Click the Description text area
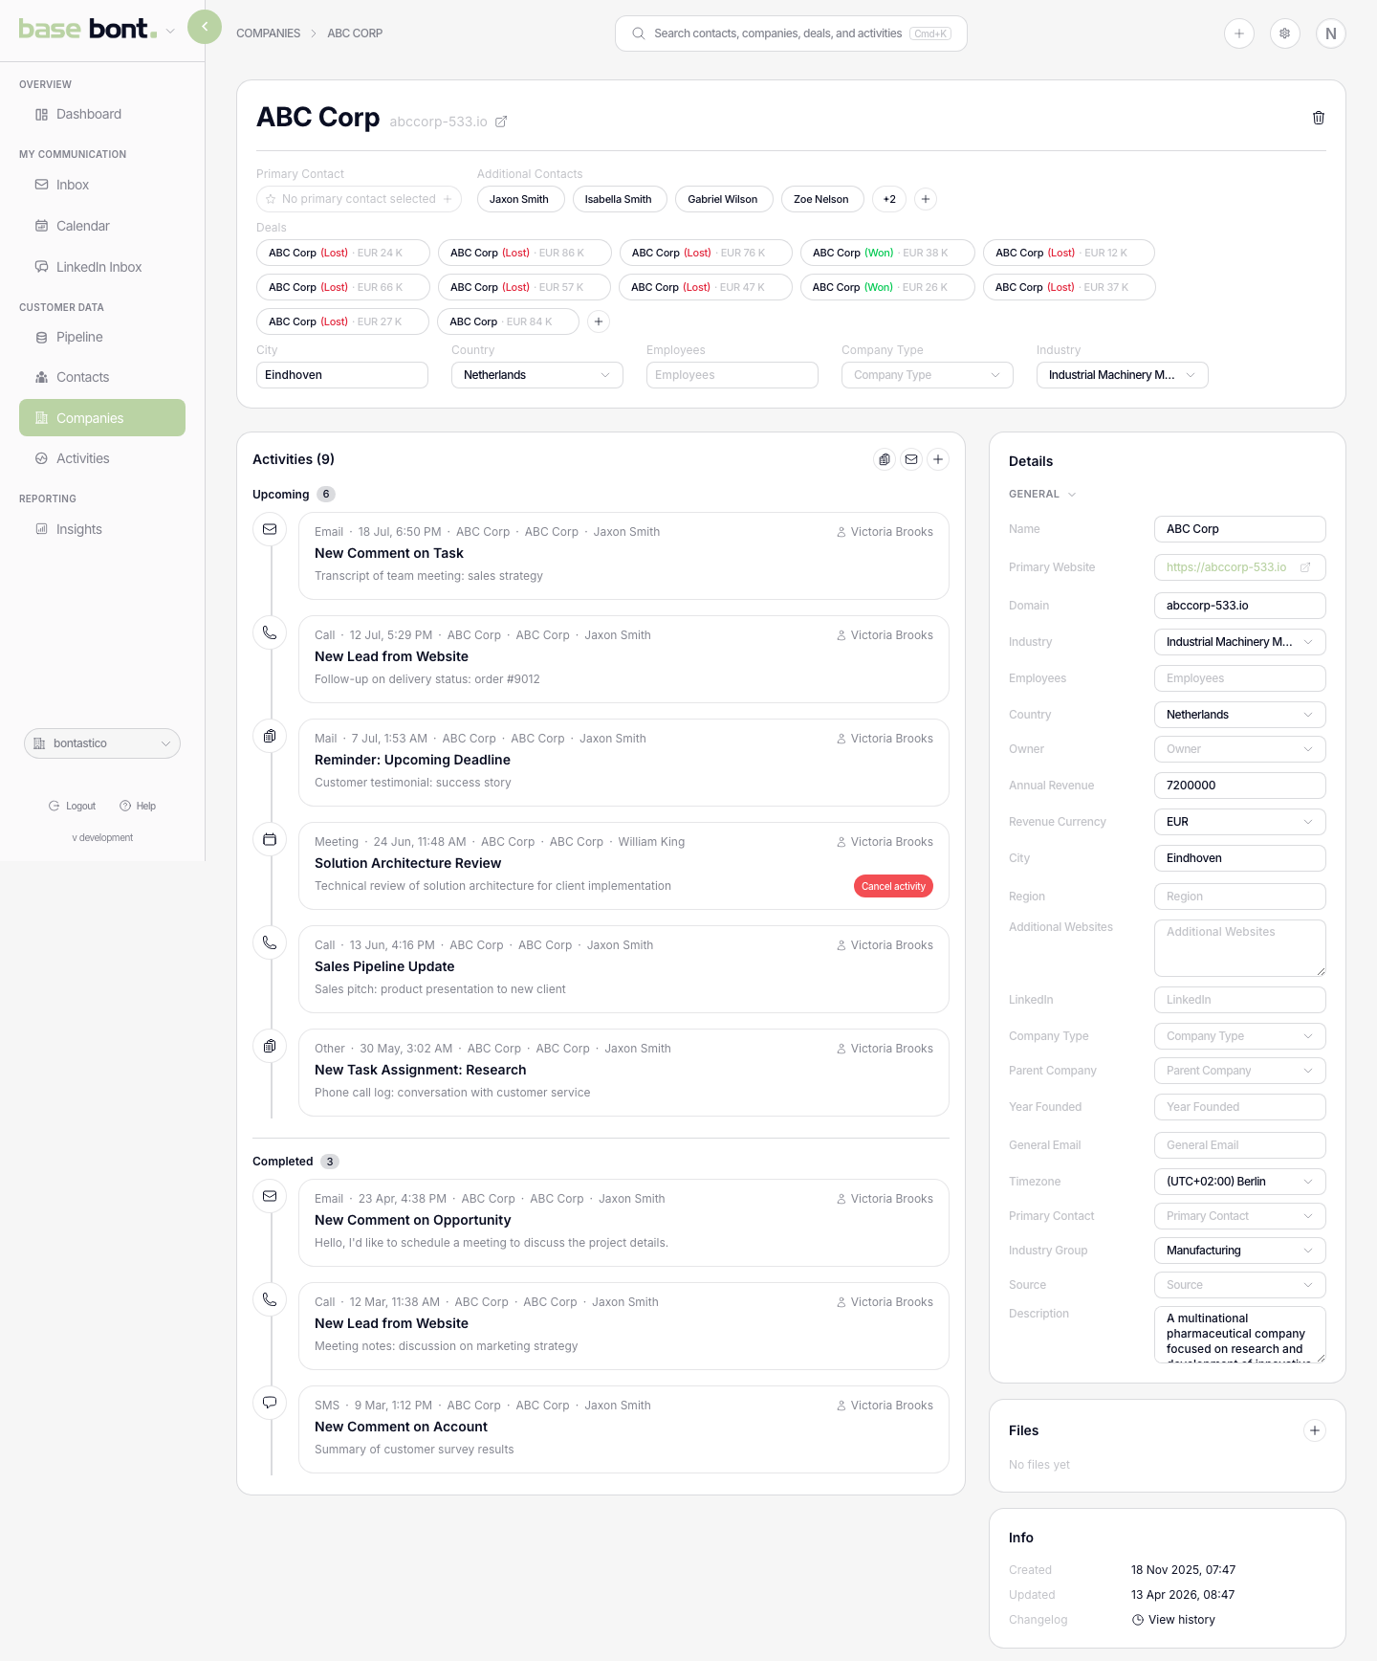 tap(1240, 1335)
